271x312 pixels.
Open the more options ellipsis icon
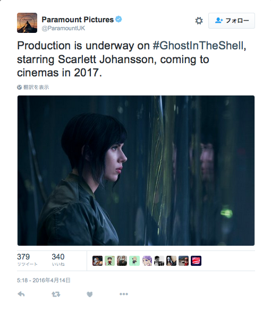click(x=124, y=294)
